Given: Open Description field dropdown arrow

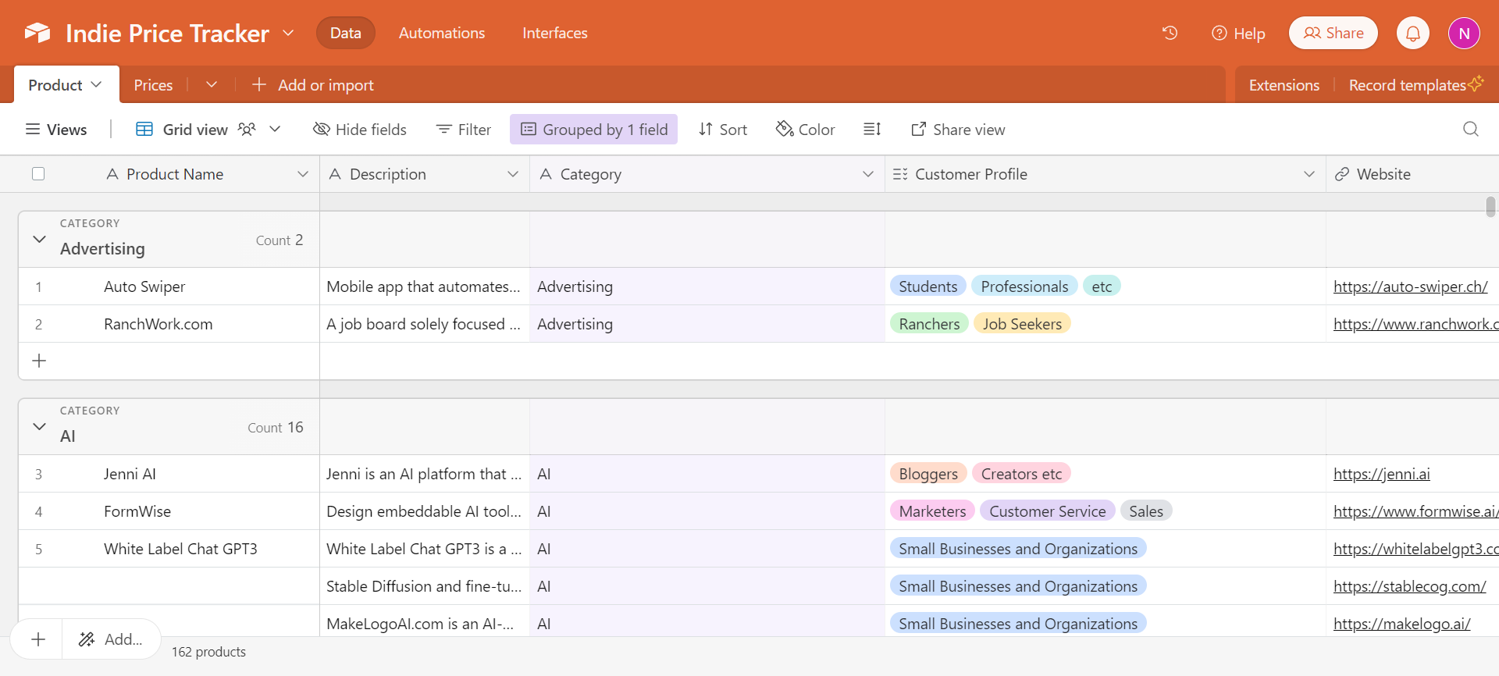Looking at the screenshot, I should pos(513,174).
